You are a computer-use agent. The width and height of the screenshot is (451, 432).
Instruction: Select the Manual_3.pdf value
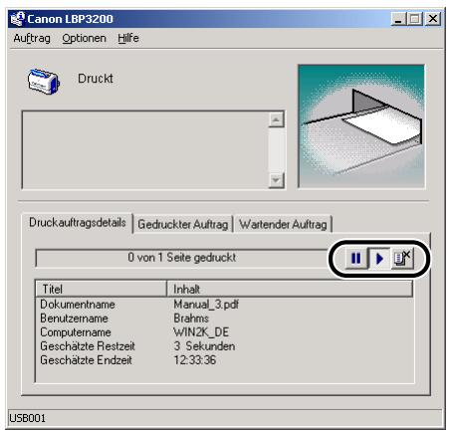206,305
